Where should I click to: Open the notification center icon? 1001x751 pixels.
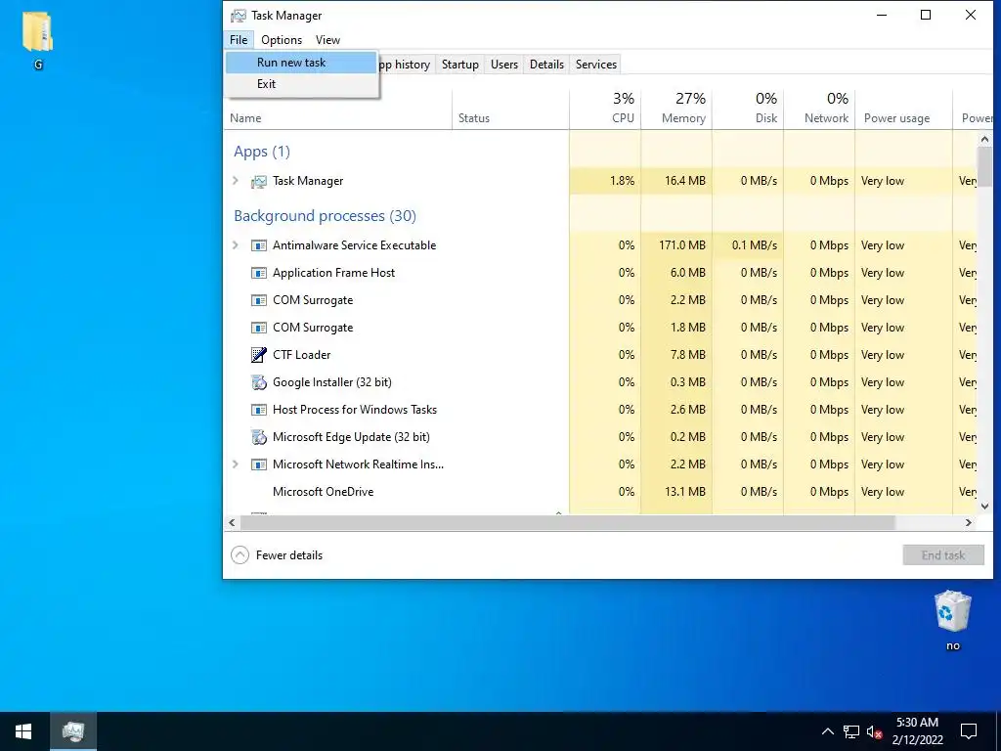(969, 731)
